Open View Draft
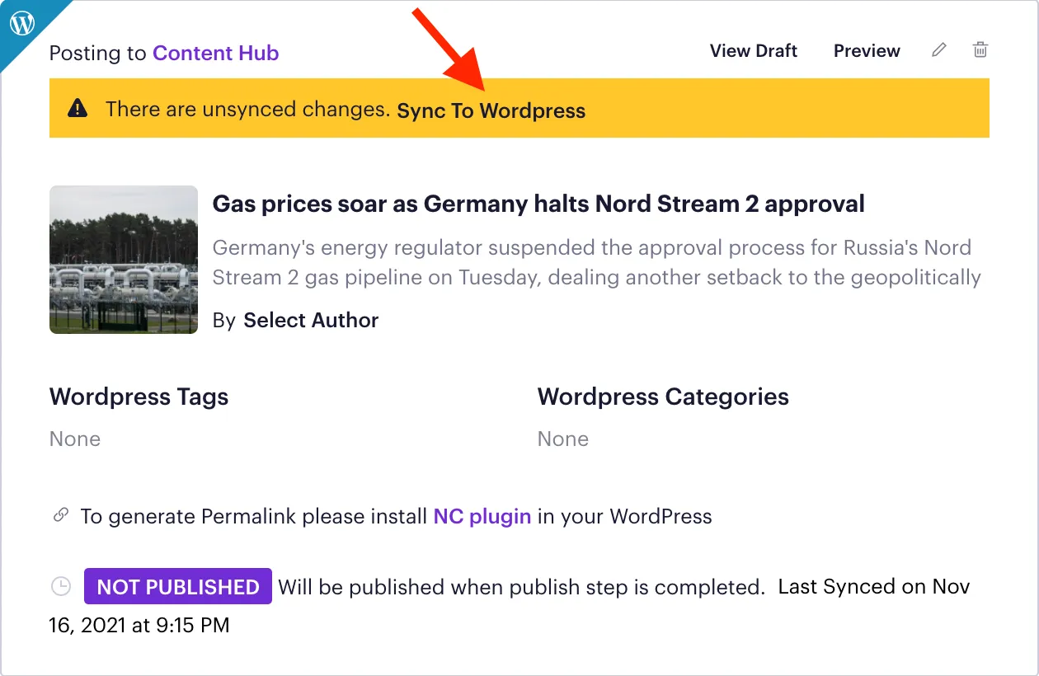Screen dimensions: 1039x676 coord(754,51)
